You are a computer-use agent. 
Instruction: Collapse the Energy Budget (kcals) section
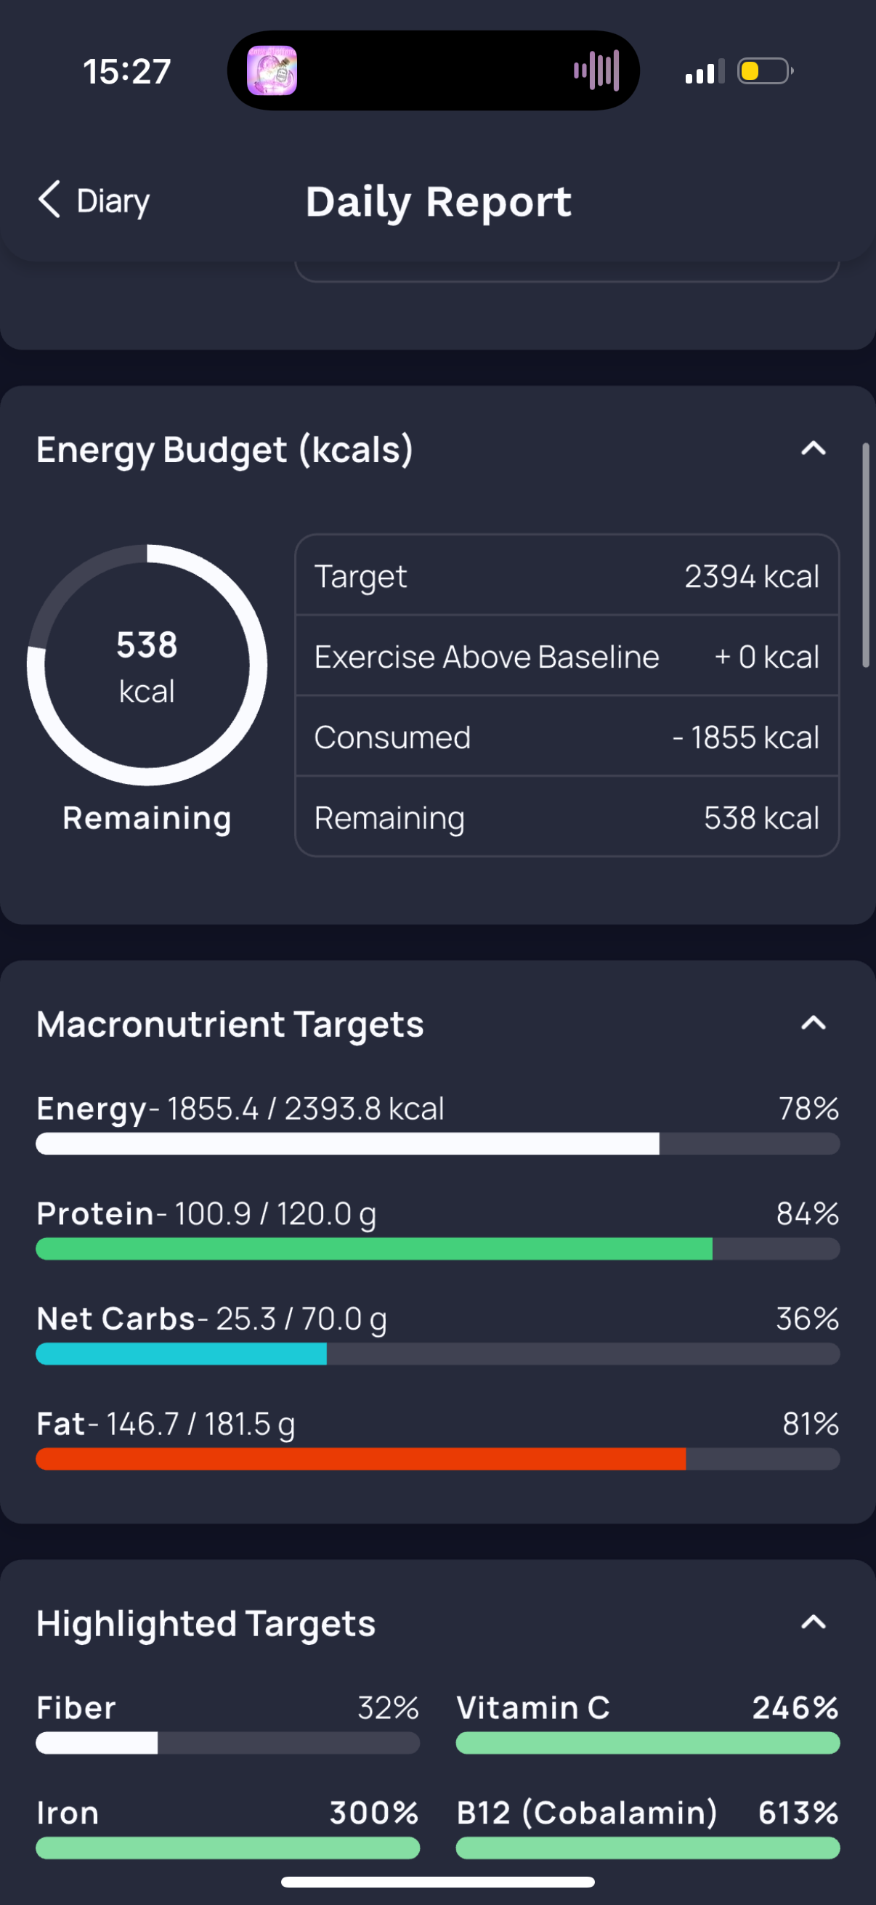tap(813, 449)
